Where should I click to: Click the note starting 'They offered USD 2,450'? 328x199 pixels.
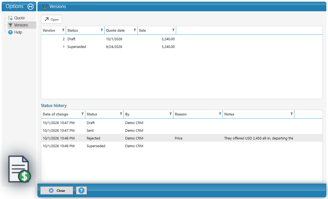click(x=259, y=138)
